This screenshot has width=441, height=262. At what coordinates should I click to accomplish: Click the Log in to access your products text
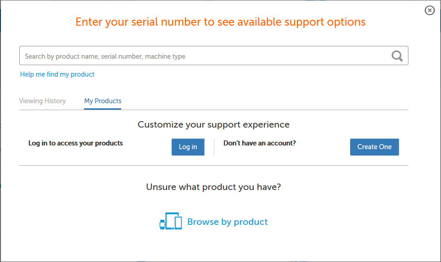coord(76,143)
